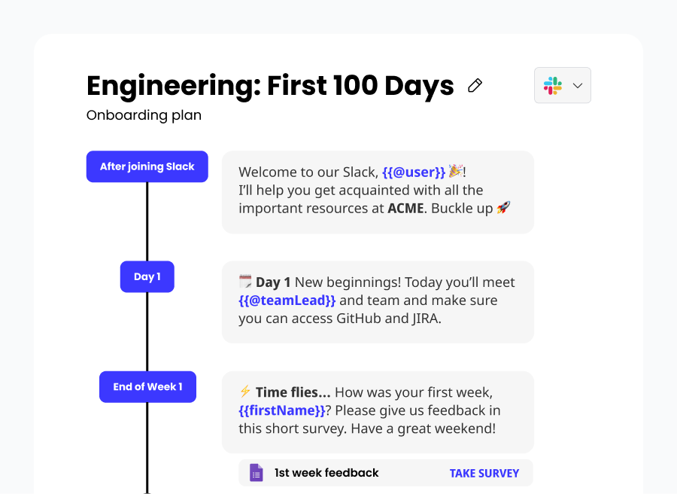Select the Day 1 timeline step

[x=147, y=276]
